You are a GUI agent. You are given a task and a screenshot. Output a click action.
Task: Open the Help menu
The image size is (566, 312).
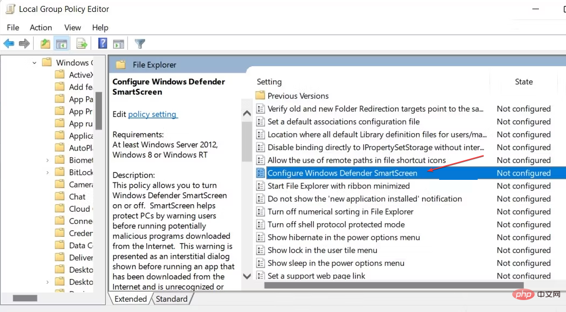click(100, 28)
